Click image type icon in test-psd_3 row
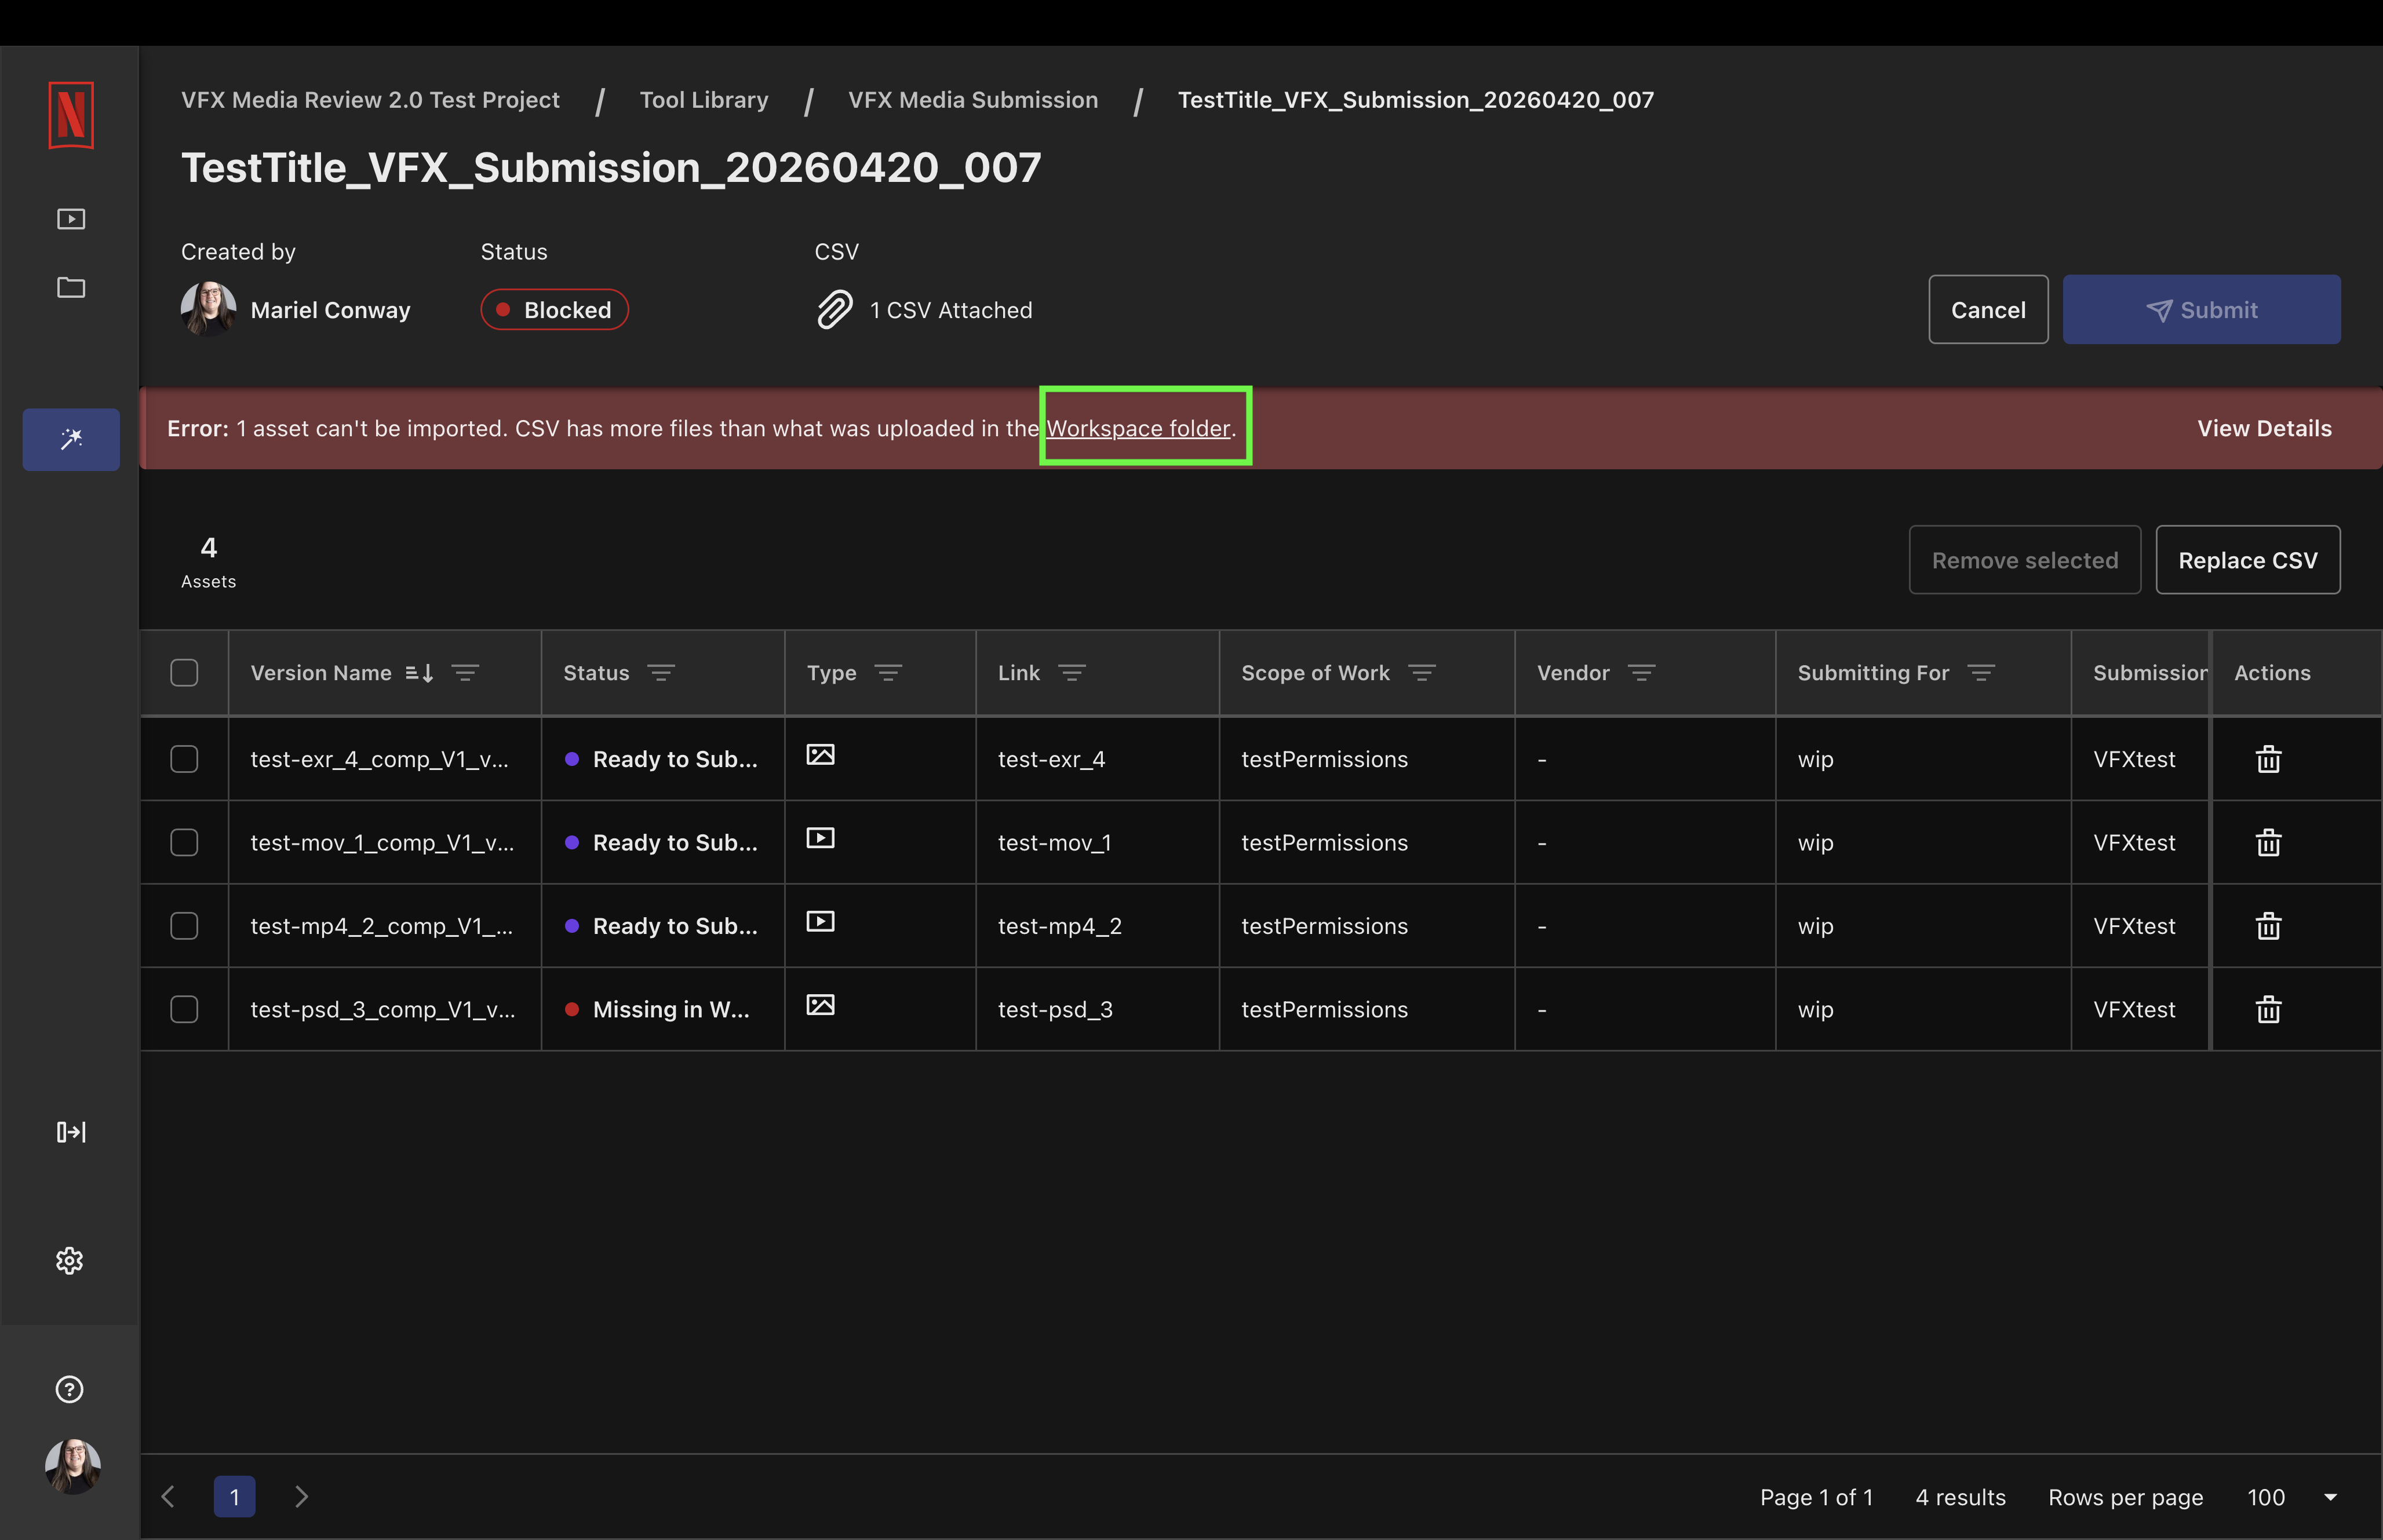 (821, 1005)
